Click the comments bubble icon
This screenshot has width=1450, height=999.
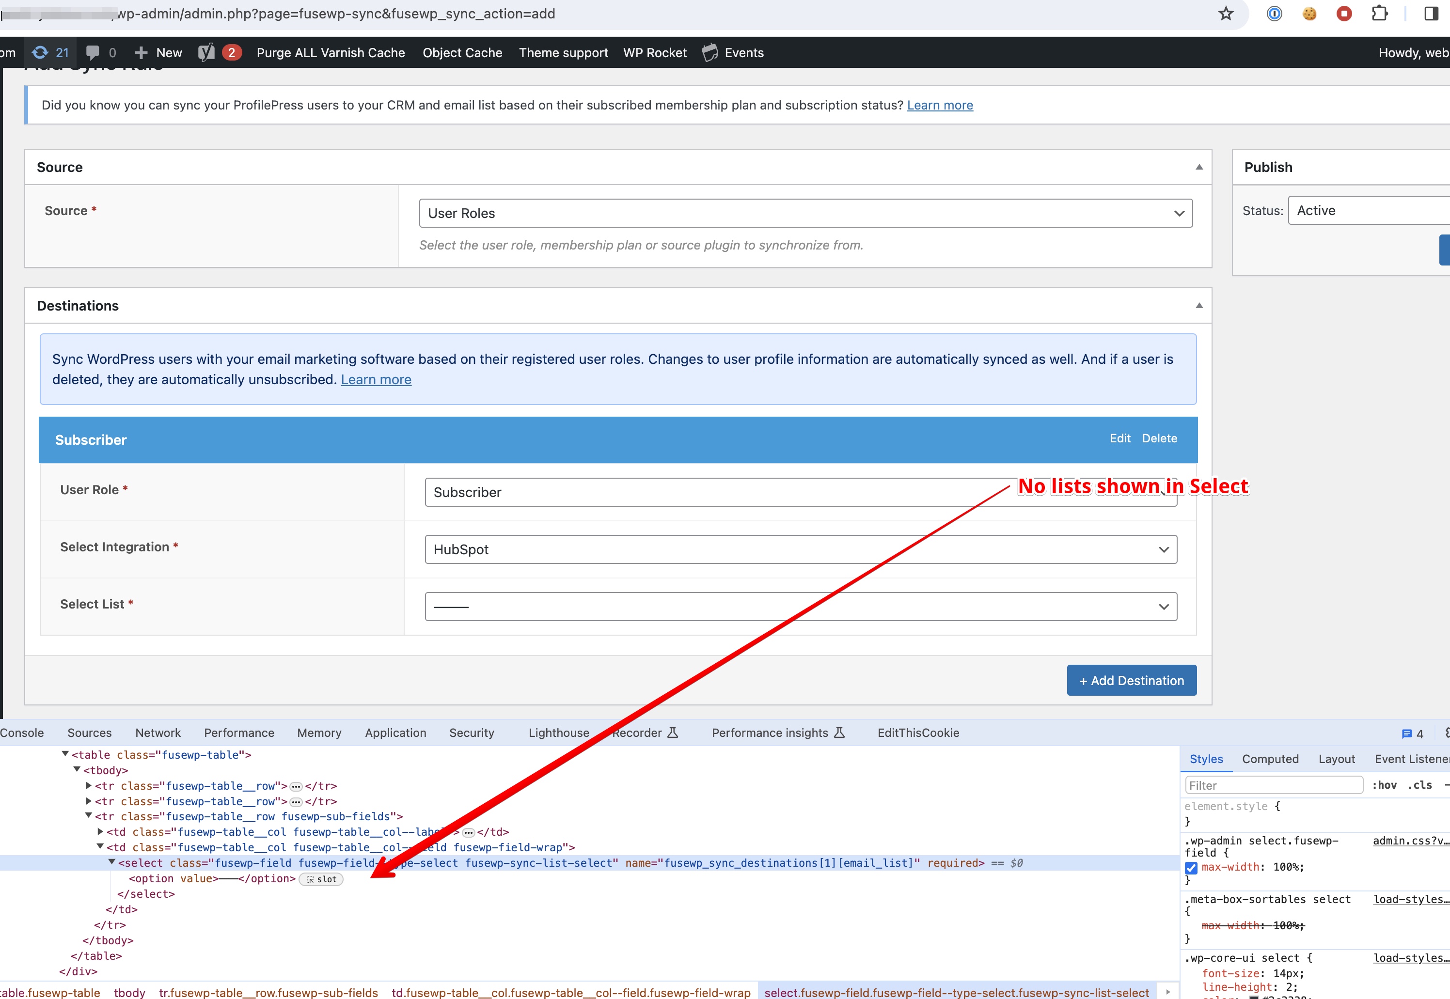coord(93,53)
